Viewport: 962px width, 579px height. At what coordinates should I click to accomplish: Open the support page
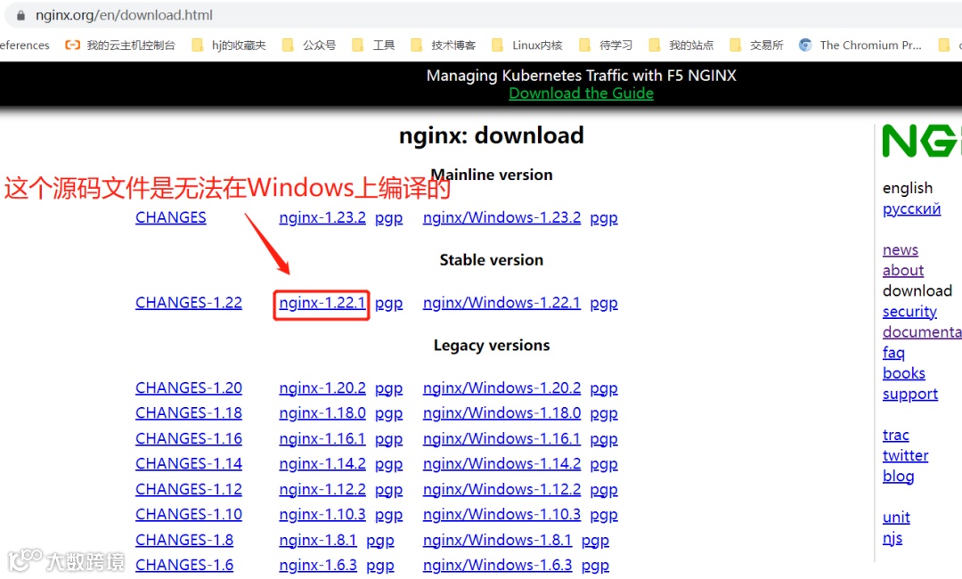click(x=909, y=395)
